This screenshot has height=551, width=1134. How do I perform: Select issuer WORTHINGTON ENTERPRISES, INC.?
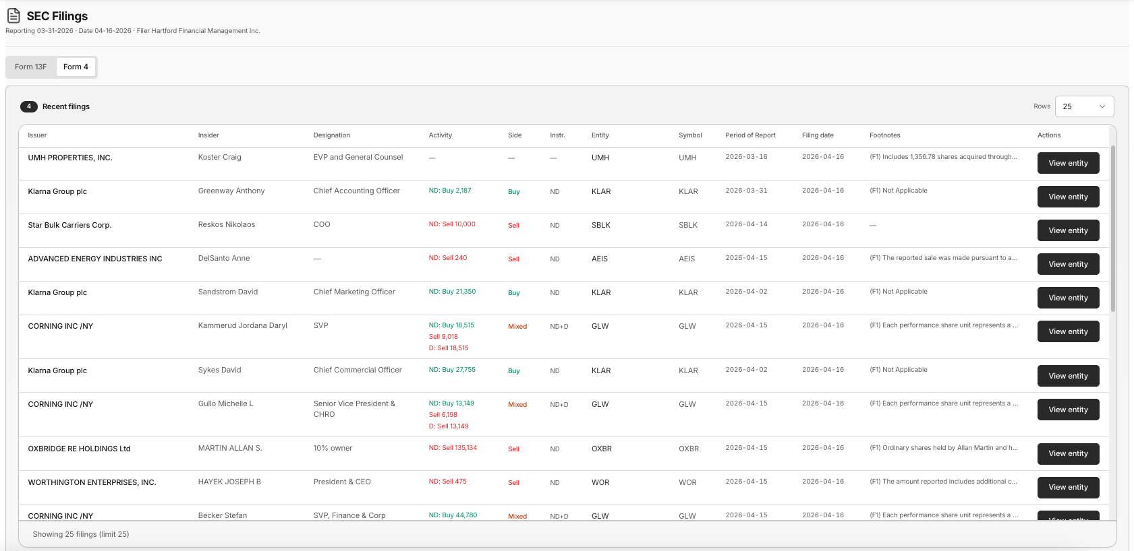pos(92,482)
